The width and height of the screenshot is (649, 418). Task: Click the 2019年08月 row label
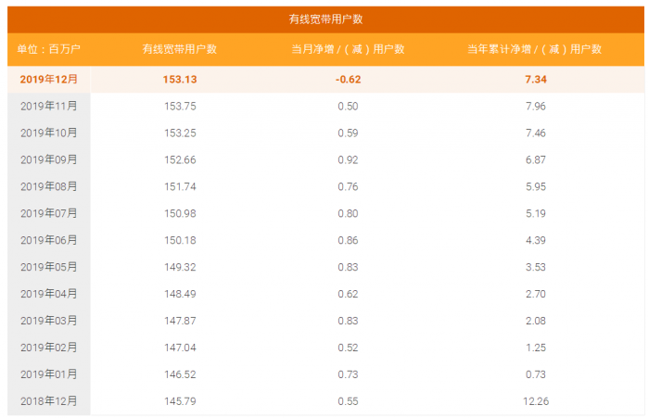(x=49, y=186)
